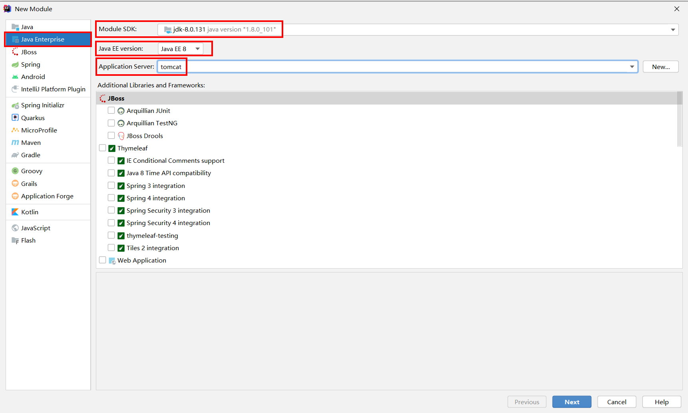Image resolution: width=688 pixels, height=413 pixels.
Task: Click the Java Enterprise icon in sidebar
Action: tap(15, 40)
